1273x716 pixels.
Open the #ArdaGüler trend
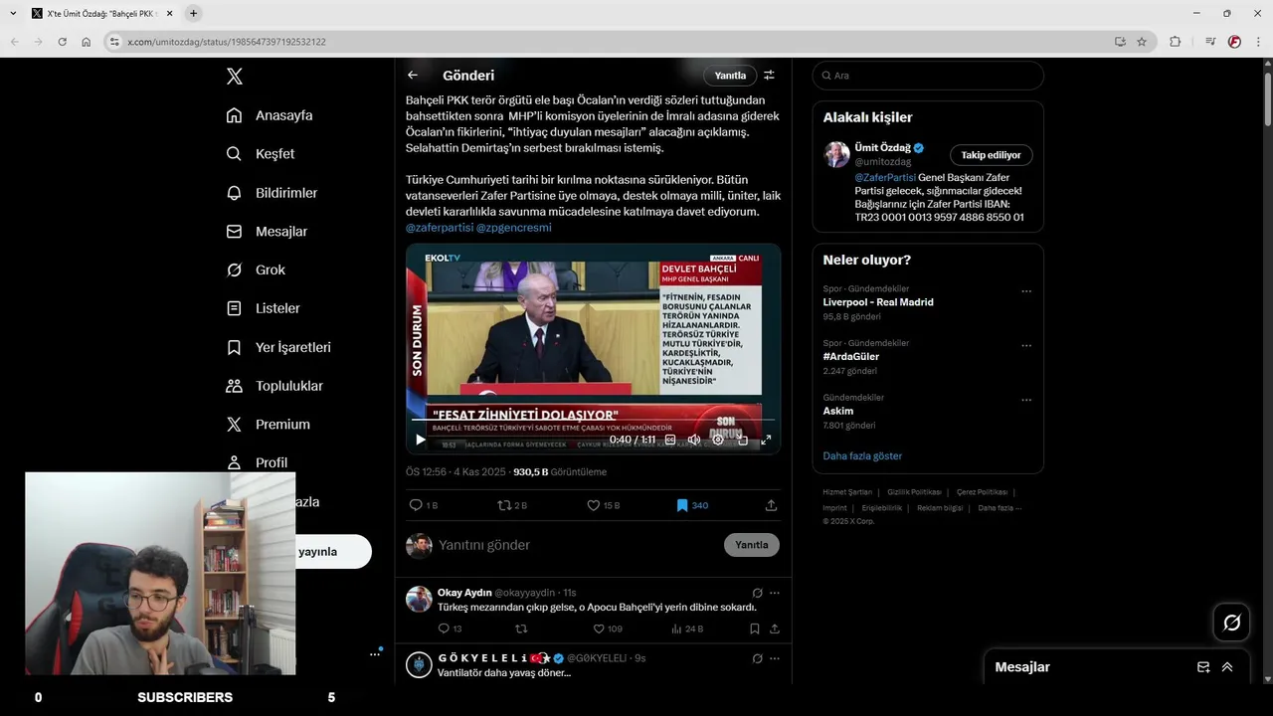pos(851,356)
